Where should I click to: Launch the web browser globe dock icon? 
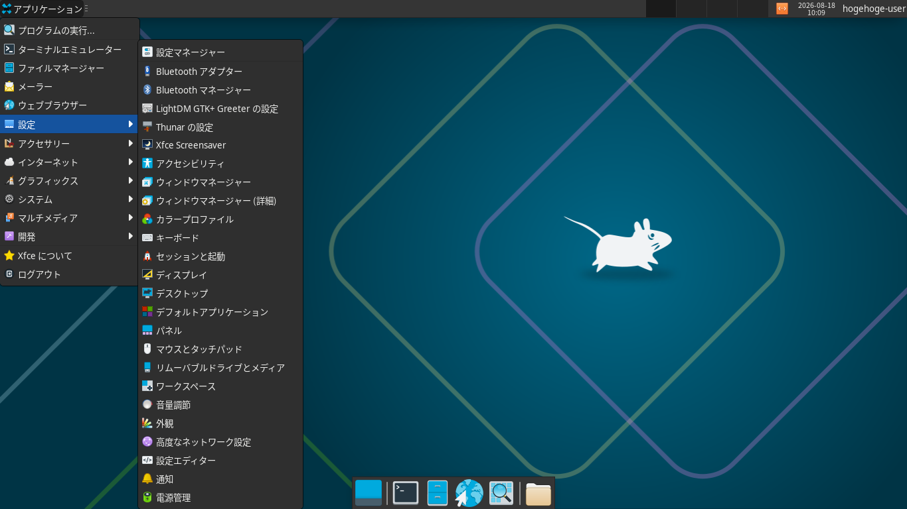click(469, 493)
